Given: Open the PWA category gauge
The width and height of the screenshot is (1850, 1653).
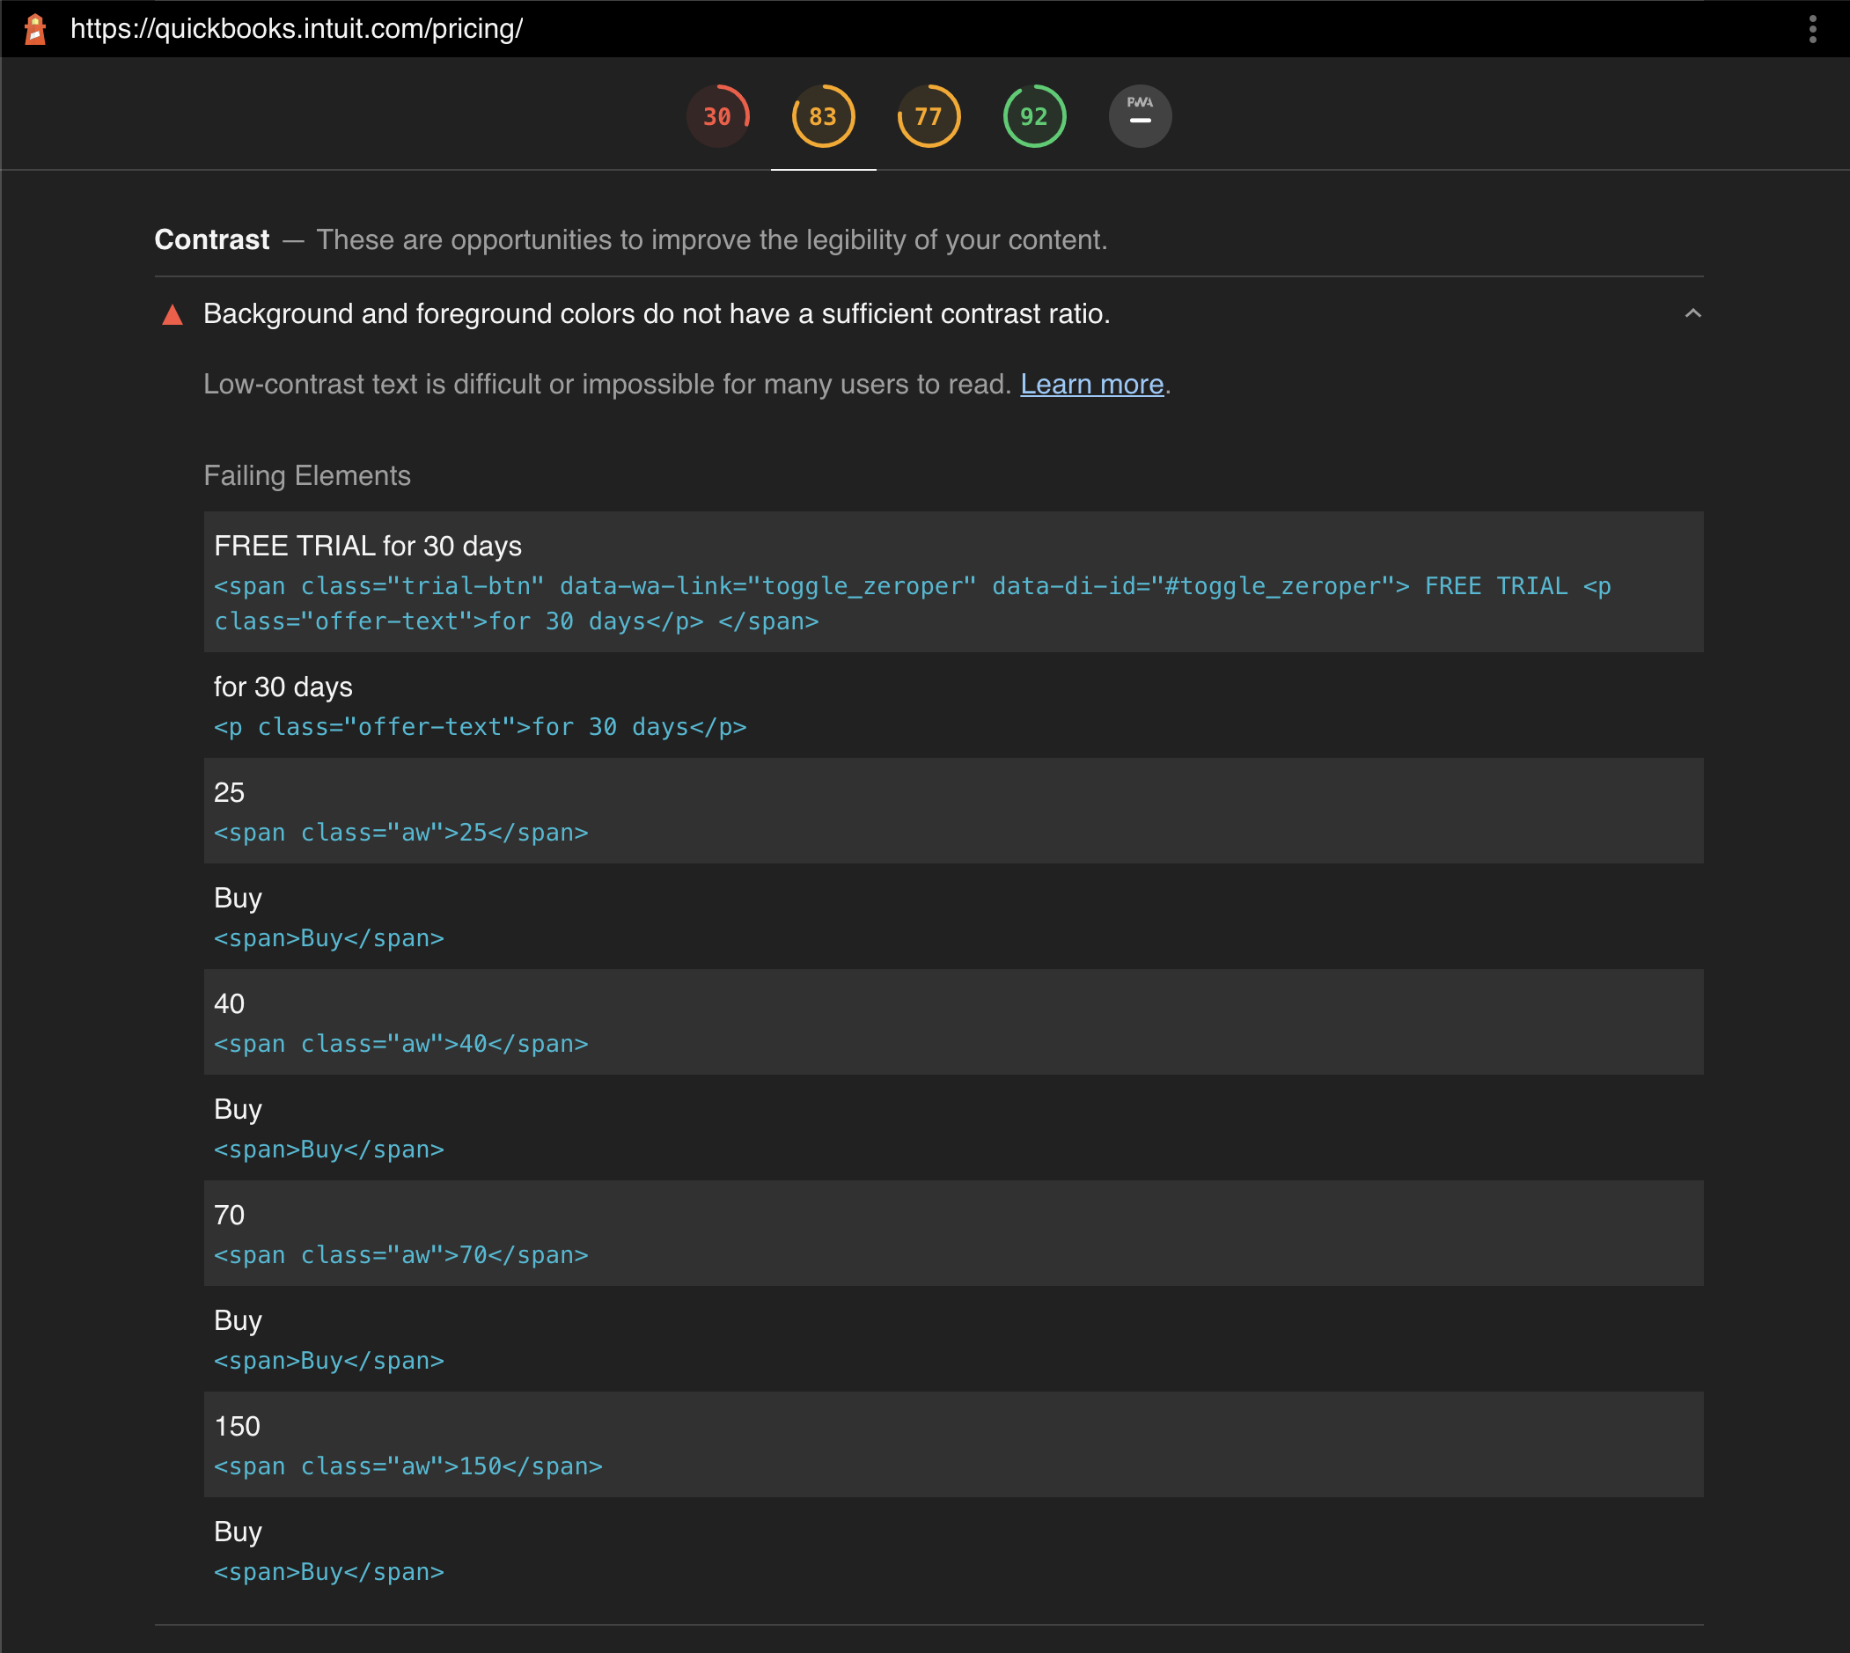Looking at the screenshot, I should [x=1139, y=116].
